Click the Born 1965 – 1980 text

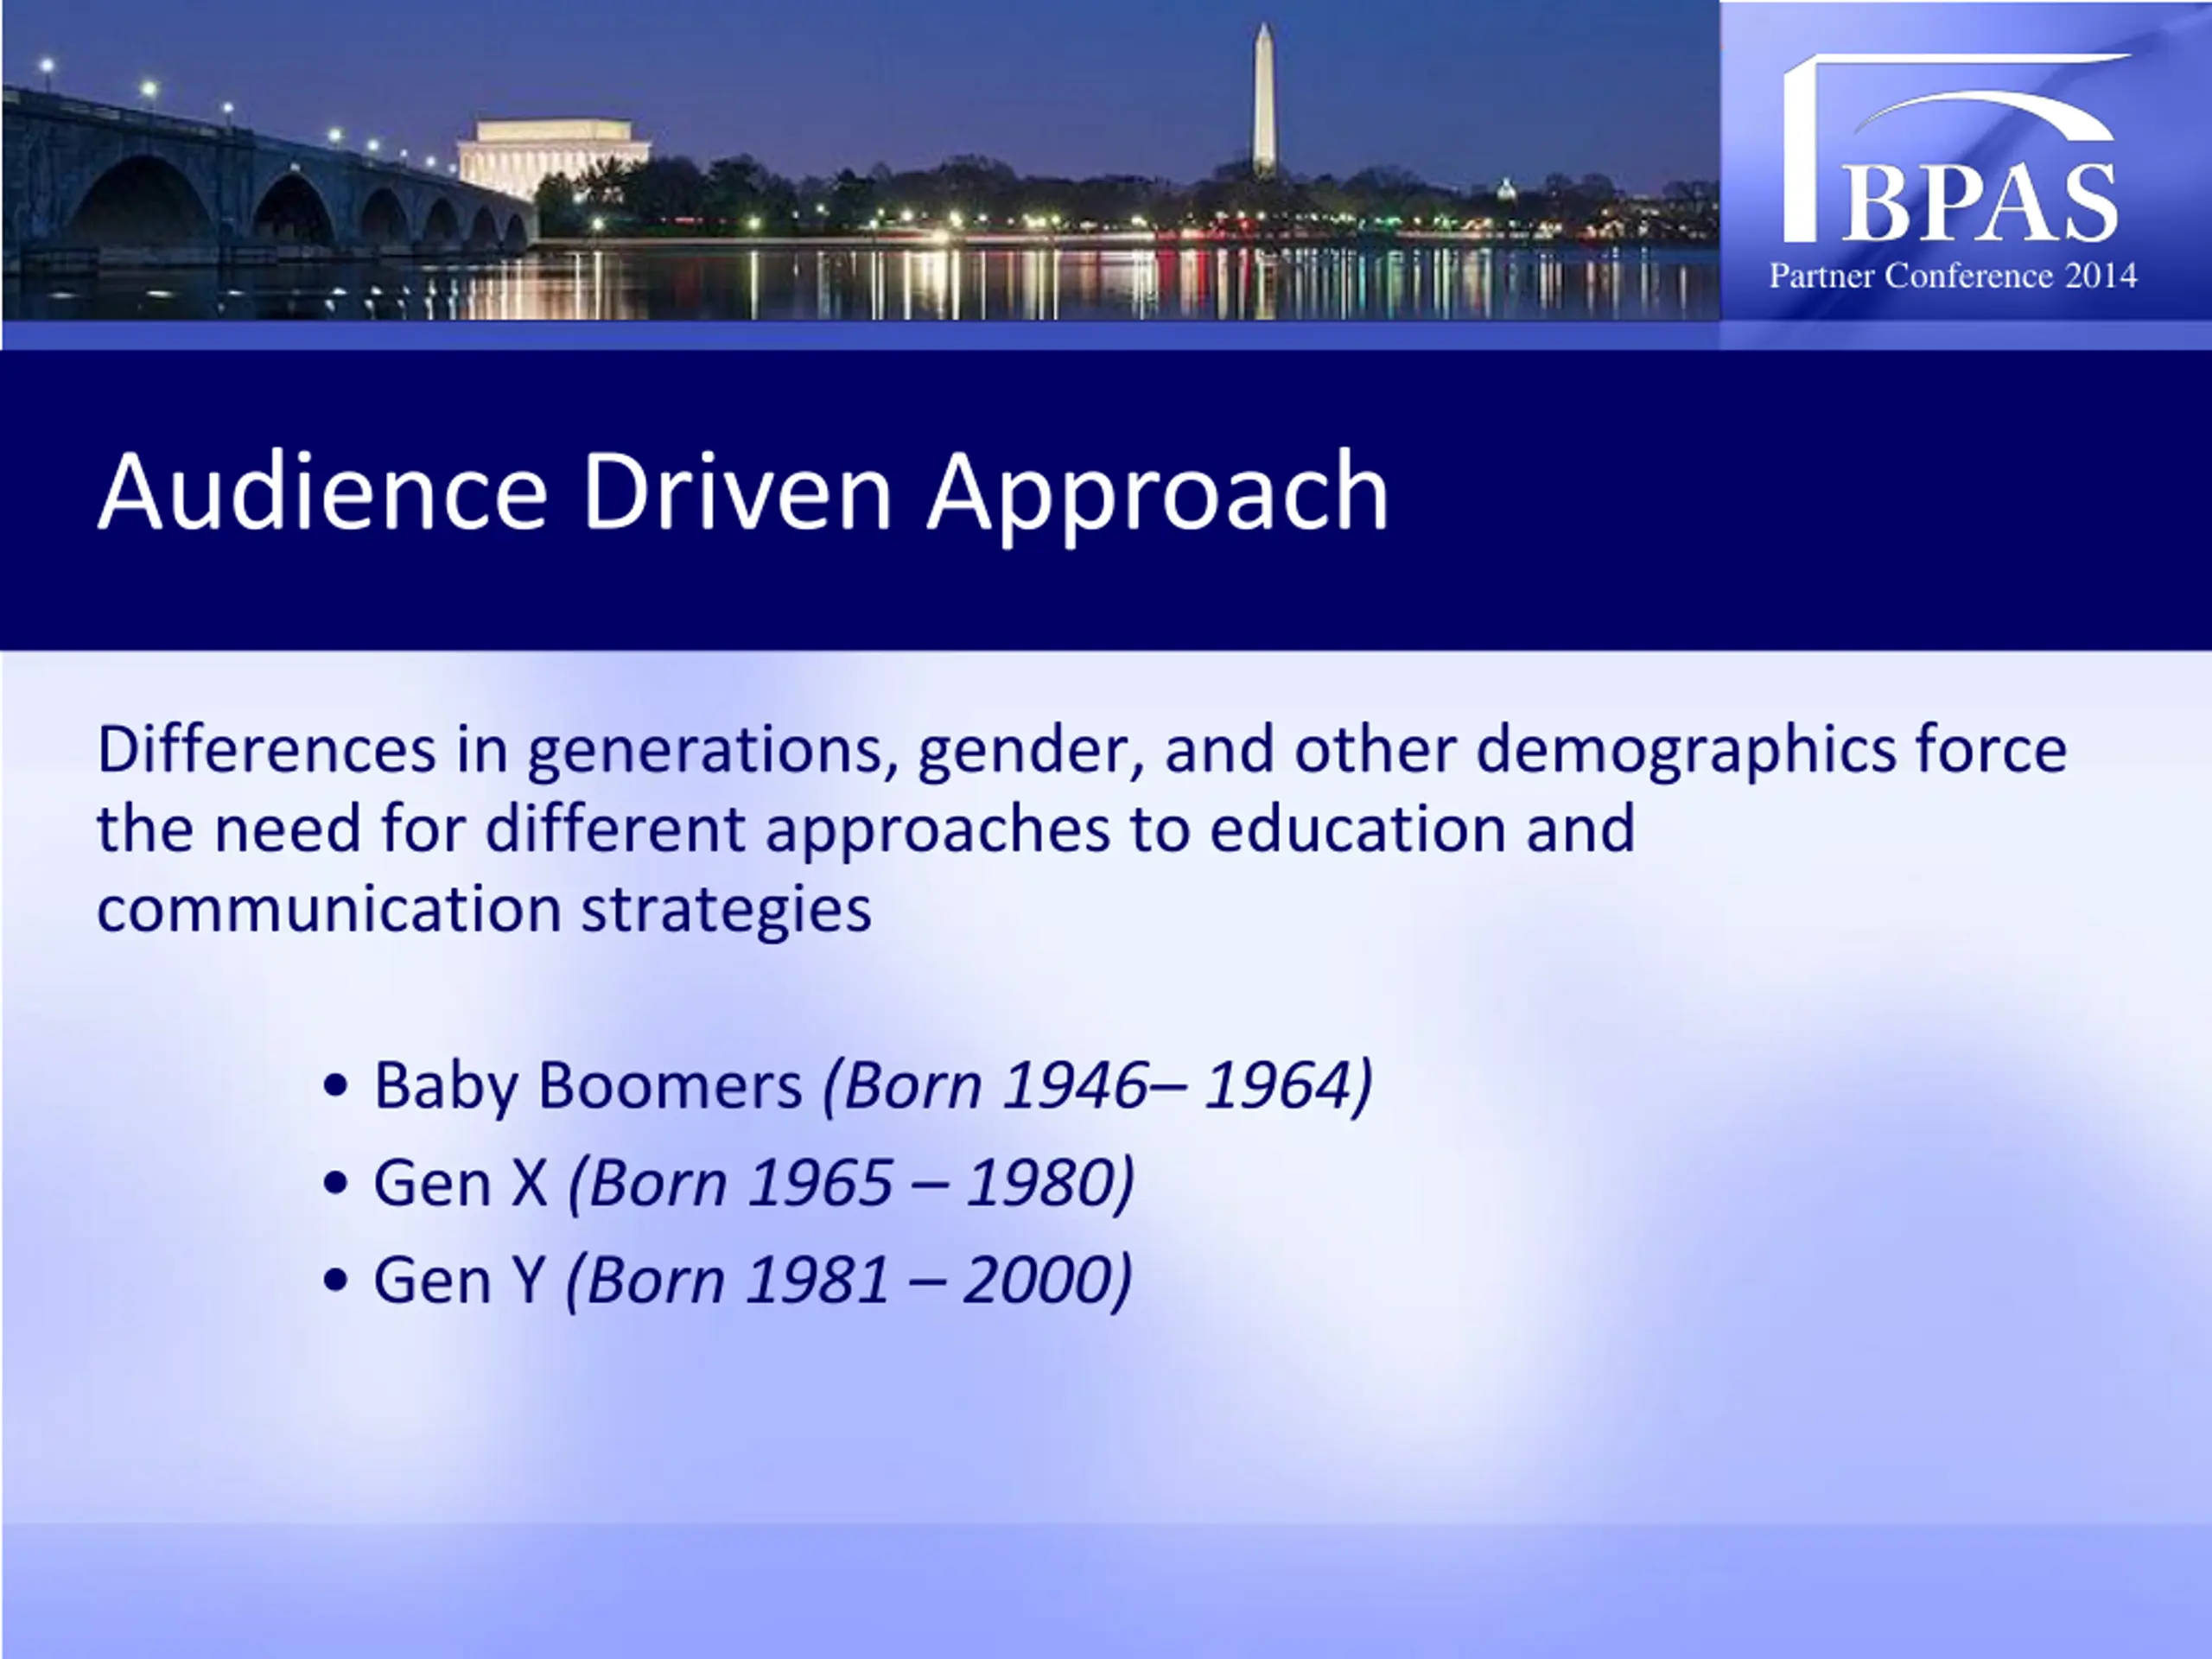851,1183
